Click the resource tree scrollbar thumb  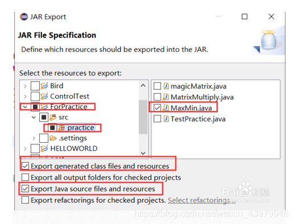click(143, 117)
